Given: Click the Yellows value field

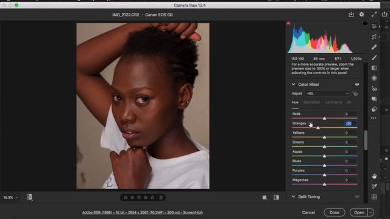Looking at the screenshot, I should [x=350, y=133].
